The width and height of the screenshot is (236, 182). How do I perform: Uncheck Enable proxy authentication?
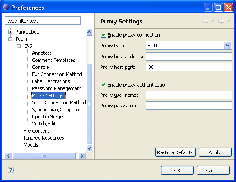103,85
